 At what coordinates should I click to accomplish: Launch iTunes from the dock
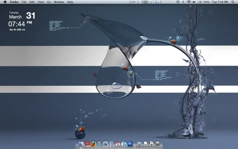pyautogui.click(x=124, y=144)
